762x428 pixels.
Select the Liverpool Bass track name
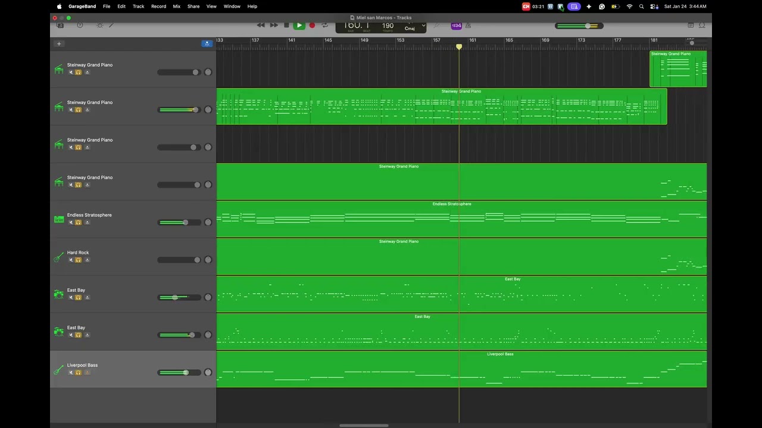tap(82, 366)
